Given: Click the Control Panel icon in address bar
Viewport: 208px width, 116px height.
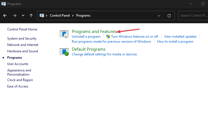Looking at the screenshot, I should pyautogui.click(x=42, y=16).
